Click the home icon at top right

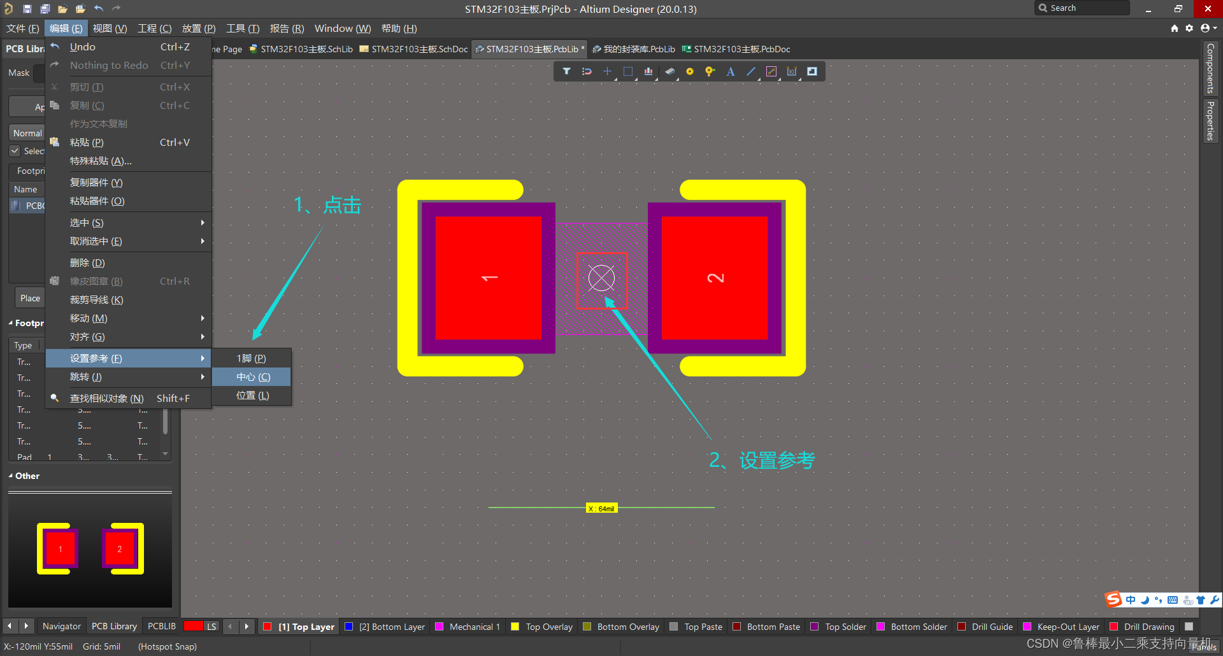pyautogui.click(x=1175, y=28)
